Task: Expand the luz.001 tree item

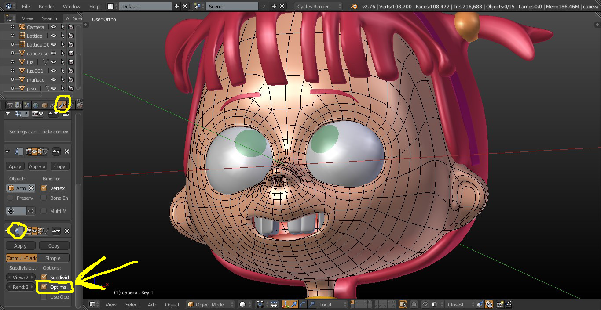Action: 12,71
